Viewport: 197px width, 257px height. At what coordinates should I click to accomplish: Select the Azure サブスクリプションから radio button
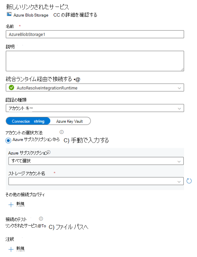[x=8, y=141]
